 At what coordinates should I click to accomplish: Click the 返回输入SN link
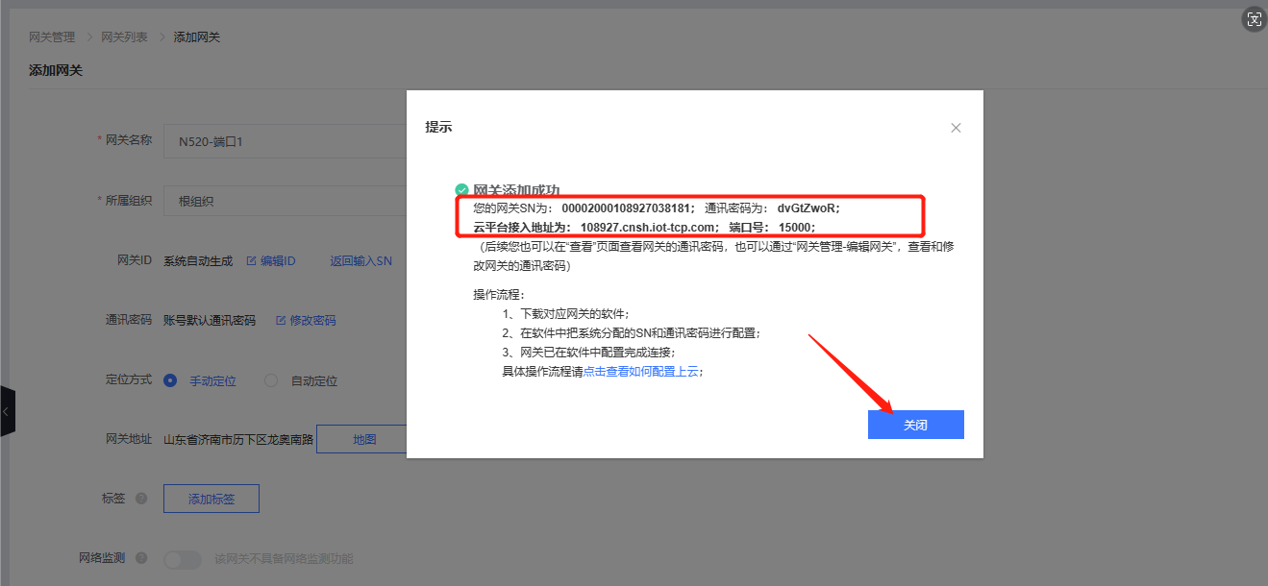click(361, 261)
